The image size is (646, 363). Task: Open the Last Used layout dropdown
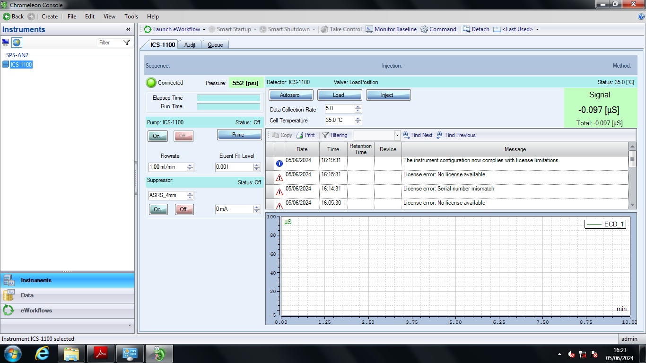[x=537, y=29]
